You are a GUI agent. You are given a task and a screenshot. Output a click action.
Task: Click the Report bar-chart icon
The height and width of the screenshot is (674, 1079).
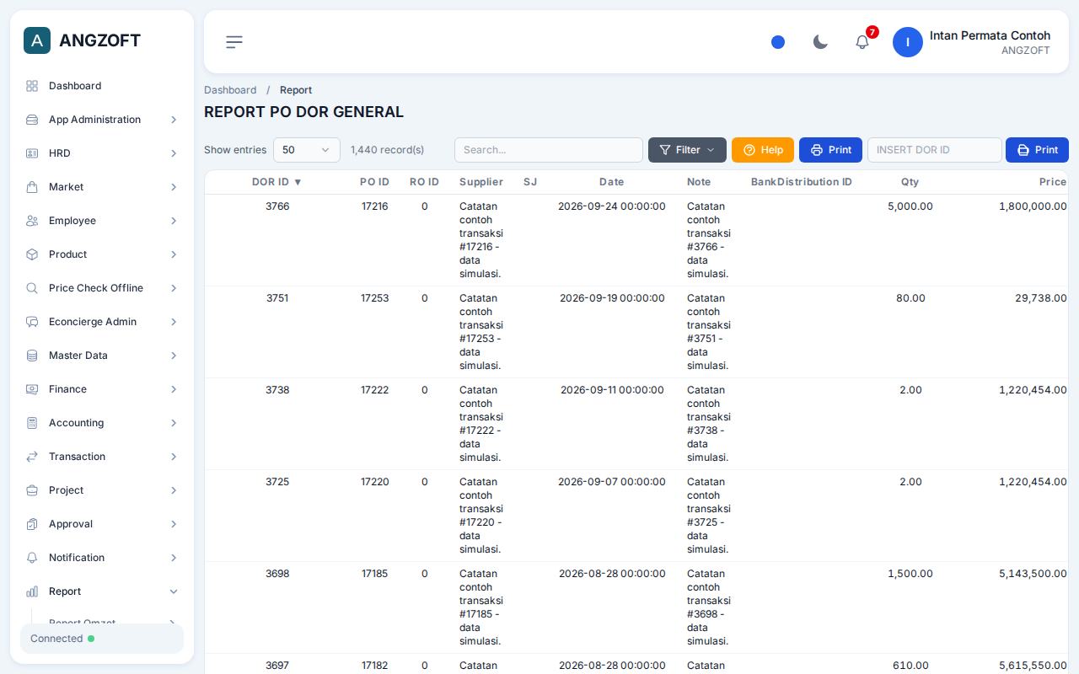(32, 591)
